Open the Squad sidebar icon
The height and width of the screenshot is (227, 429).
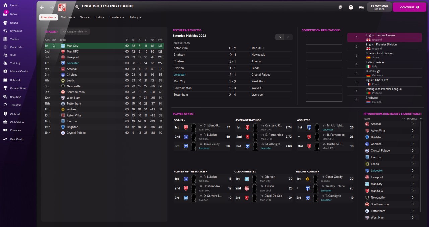(5, 23)
